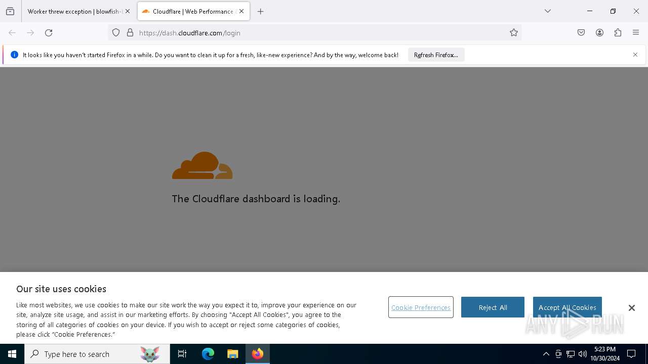Open network status tray icon
648x364 pixels.
tap(571, 354)
